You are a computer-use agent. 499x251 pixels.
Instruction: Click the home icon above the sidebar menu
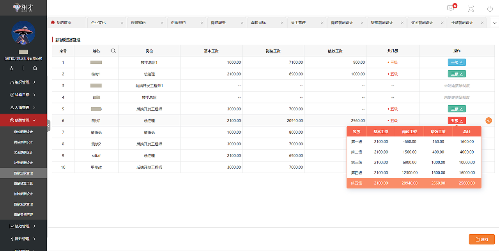point(35,68)
